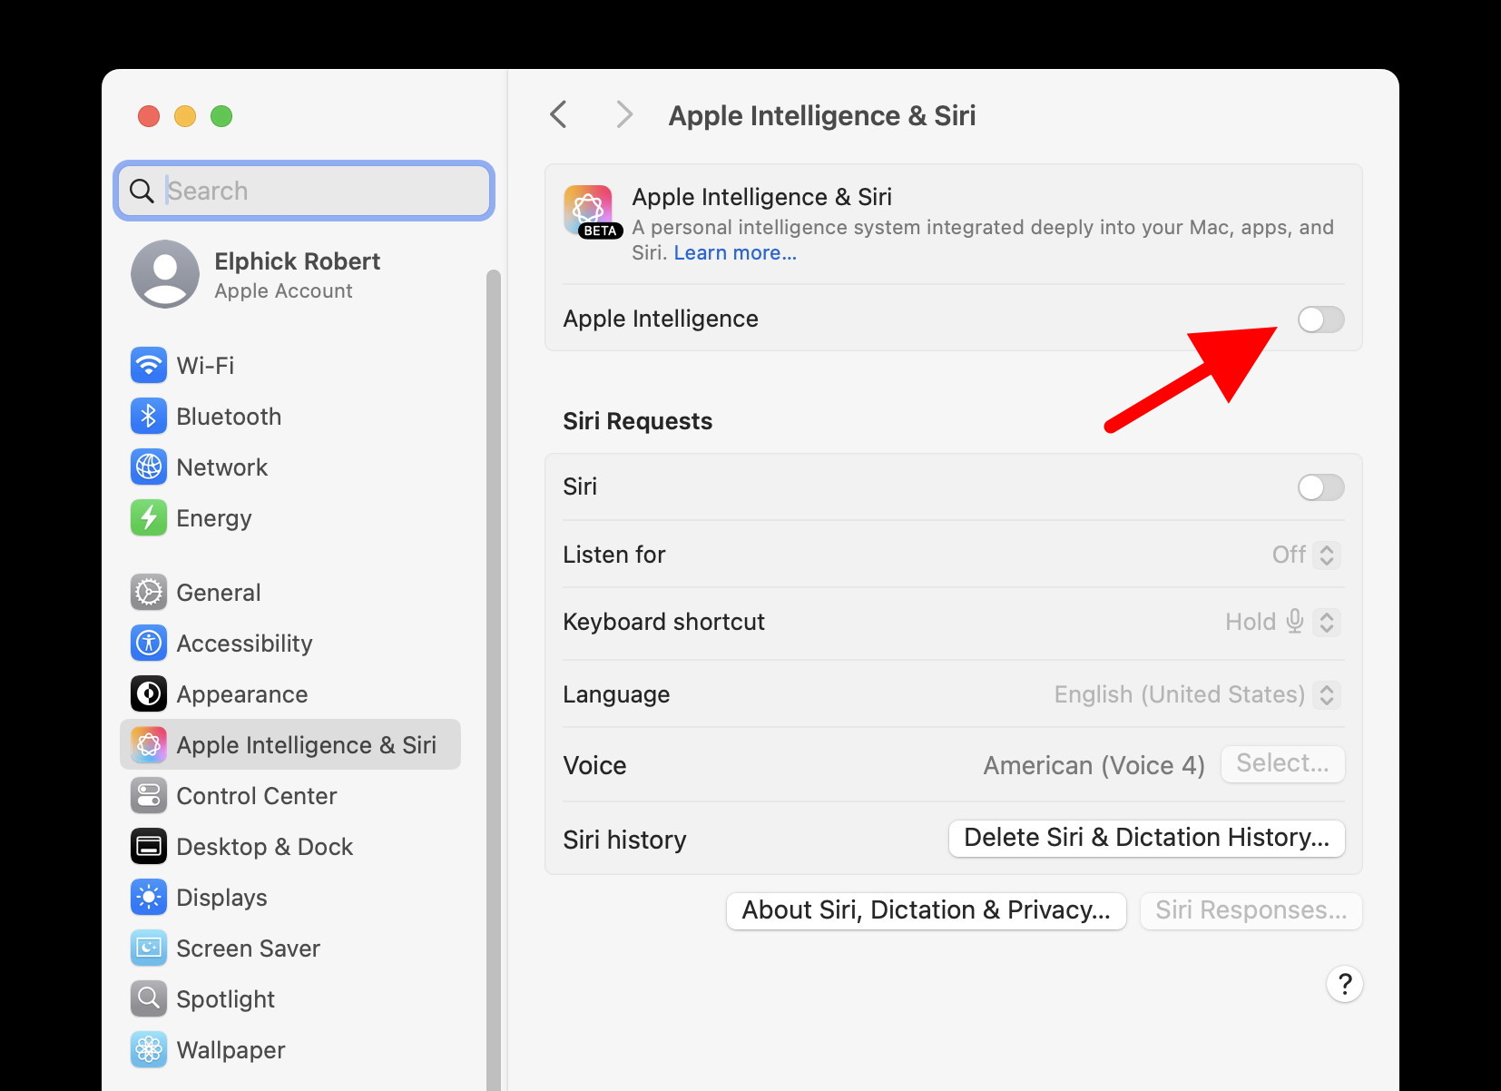
Task: Select Appearance in the sidebar
Action: tap(290, 694)
